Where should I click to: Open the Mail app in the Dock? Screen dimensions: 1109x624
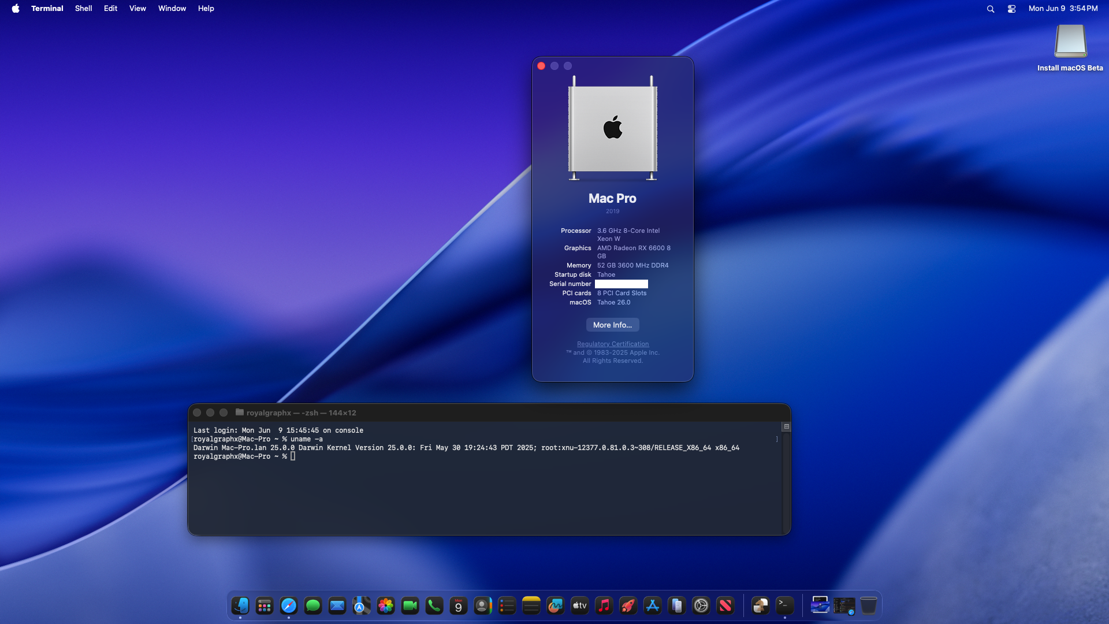pos(337,606)
